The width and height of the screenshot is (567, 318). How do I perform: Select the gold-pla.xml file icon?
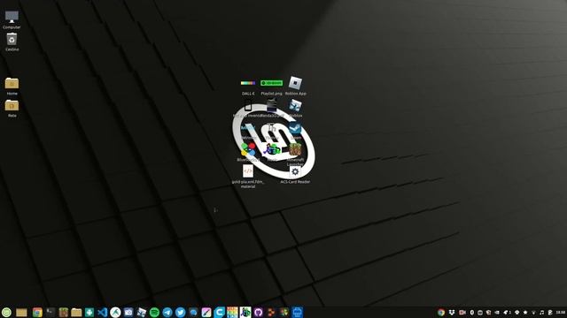pyautogui.click(x=248, y=171)
